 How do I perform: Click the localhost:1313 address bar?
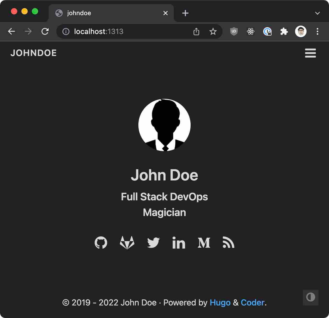click(125, 31)
